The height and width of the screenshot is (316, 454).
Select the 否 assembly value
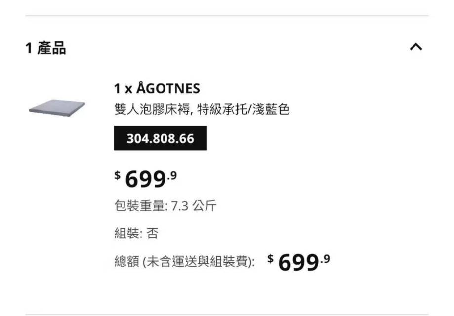pos(153,233)
